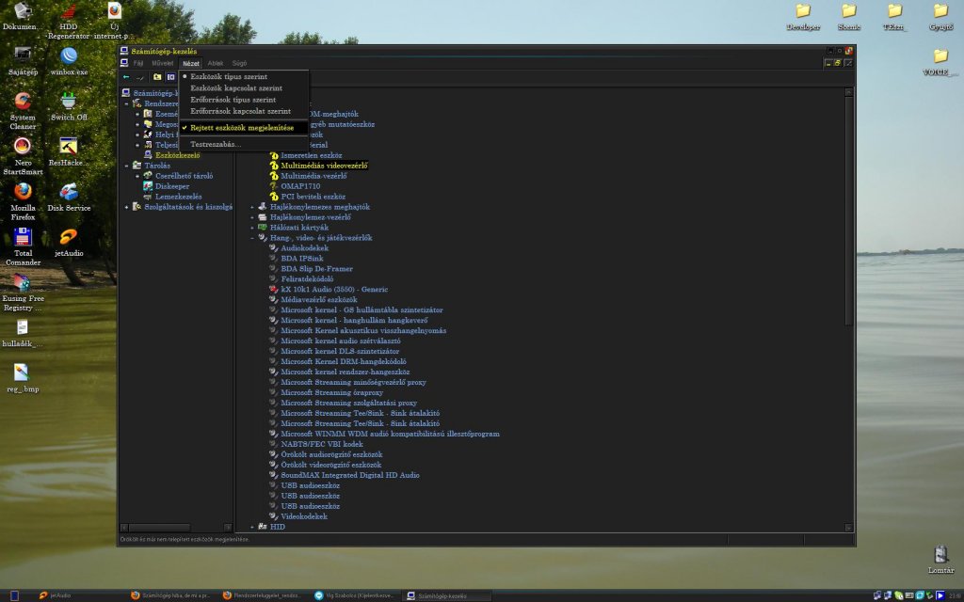Image resolution: width=964 pixels, height=602 pixels.
Task: Open the Developer folder on desktop
Action: 803,17
